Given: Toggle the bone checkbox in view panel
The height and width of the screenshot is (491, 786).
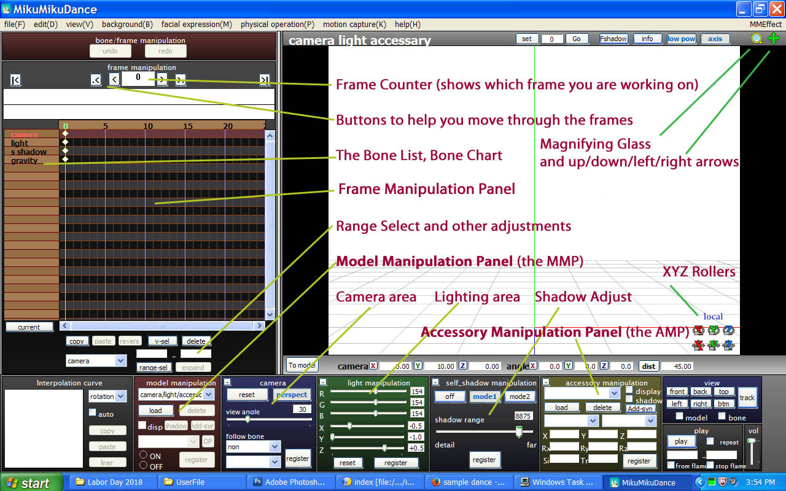Looking at the screenshot, I should point(722,417).
